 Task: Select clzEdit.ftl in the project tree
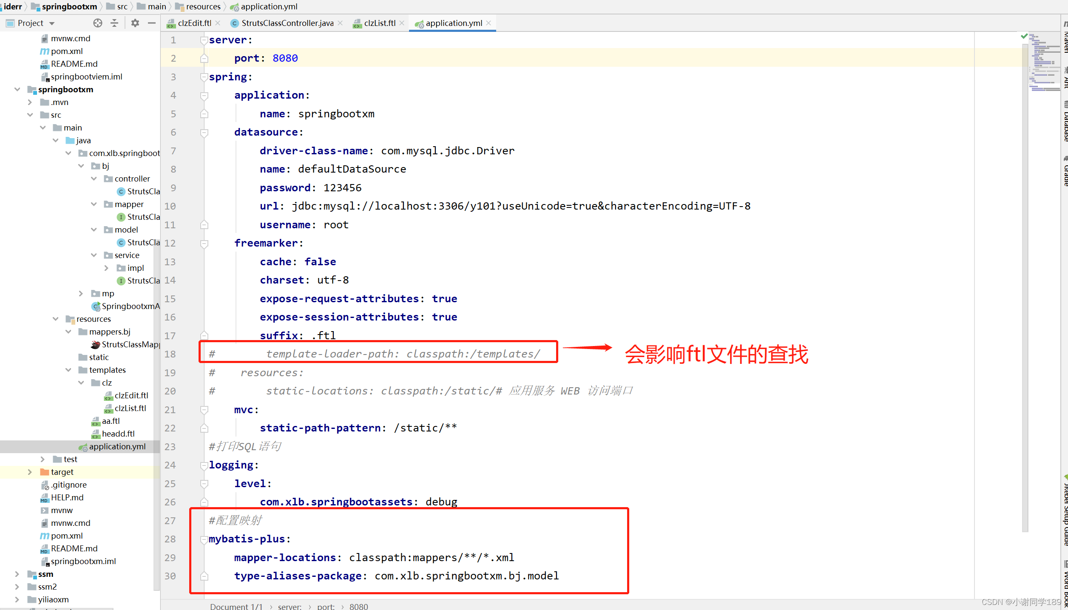pyautogui.click(x=131, y=395)
